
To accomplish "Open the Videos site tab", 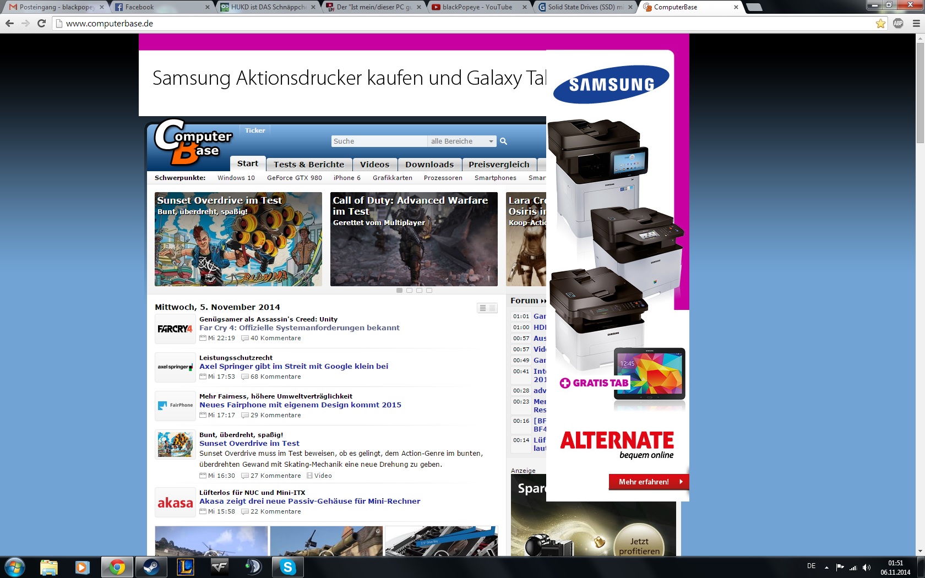I will point(374,164).
